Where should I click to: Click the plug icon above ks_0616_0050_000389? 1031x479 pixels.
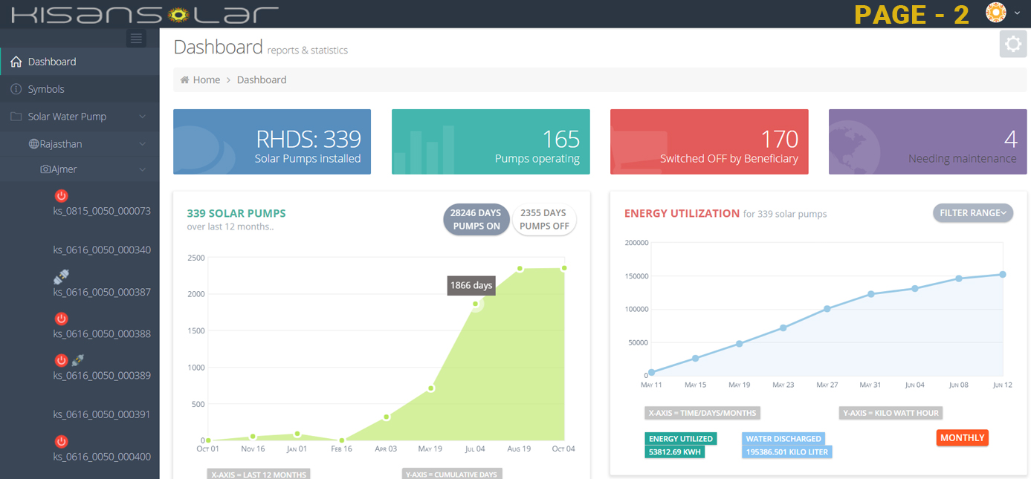(77, 360)
